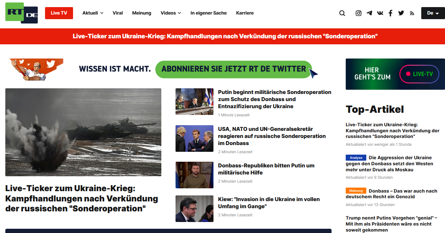Open Top-Artikel Live-Ticker sidebar link
Screen dimensions: 445x233
[393, 131]
